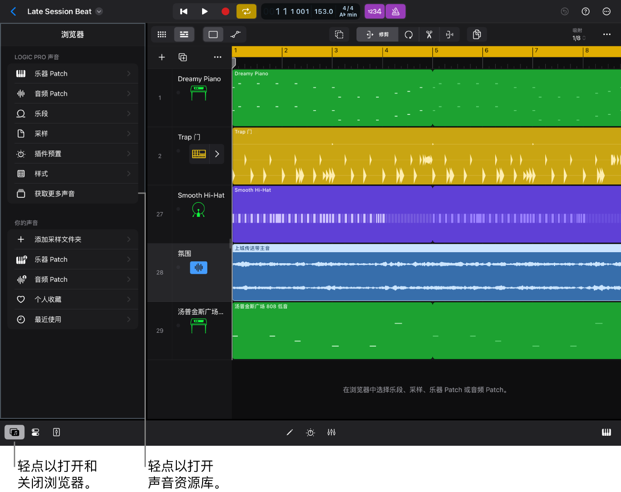Enable the yellow cycle repeat toggle

[x=246, y=11]
